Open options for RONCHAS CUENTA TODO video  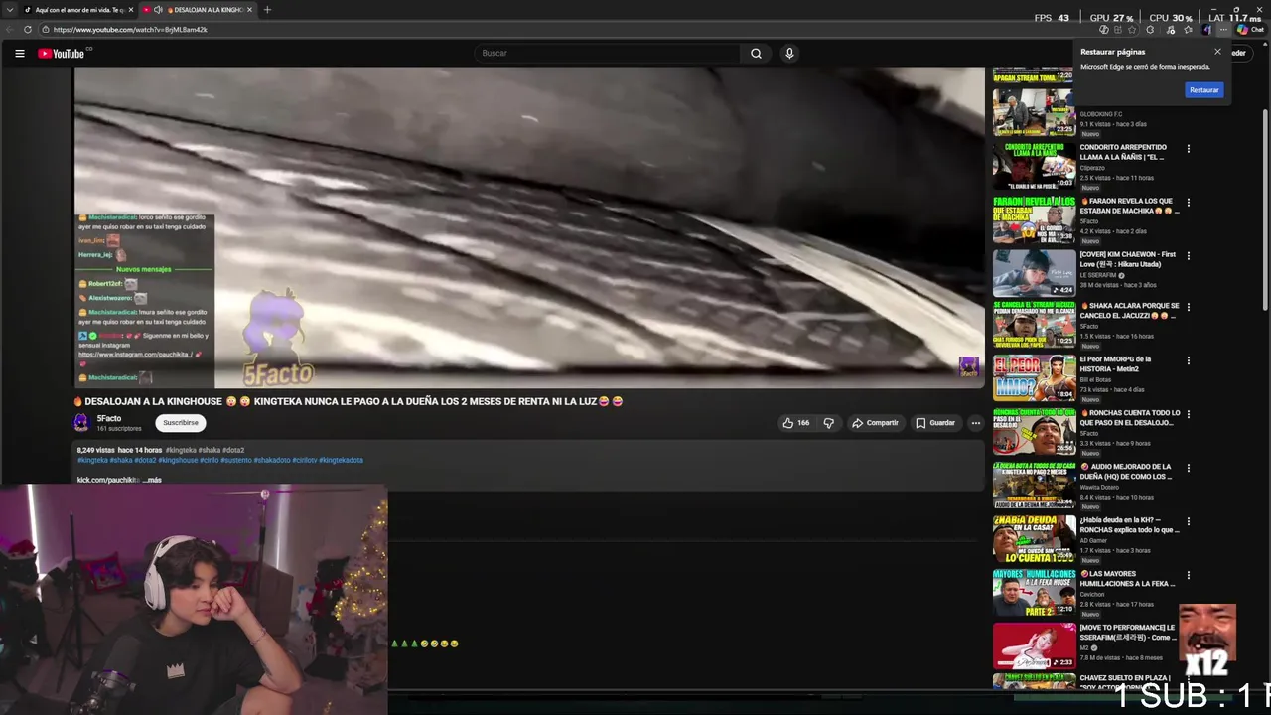click(x=1188, y=415)
